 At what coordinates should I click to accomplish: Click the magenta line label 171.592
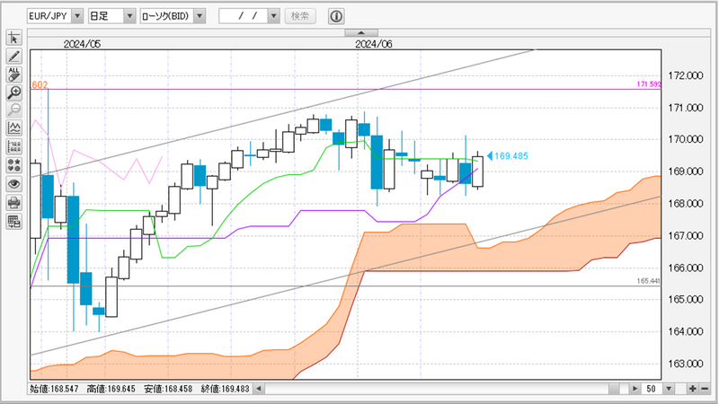click(x=649, y=84)
